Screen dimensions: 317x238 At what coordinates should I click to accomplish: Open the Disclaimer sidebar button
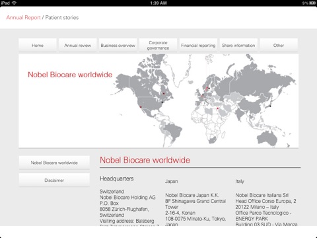tap(54, 180)
